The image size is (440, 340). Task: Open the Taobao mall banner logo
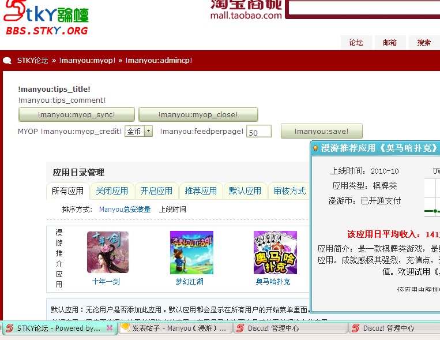click(246, 10)
